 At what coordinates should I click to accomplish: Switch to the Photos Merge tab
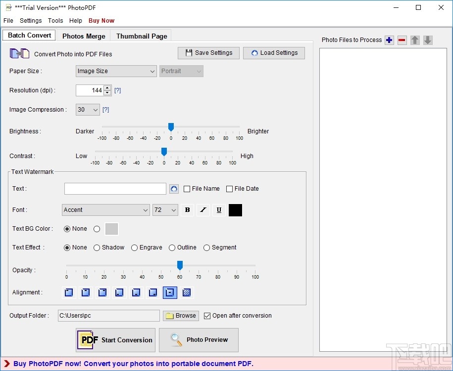[x=83, y=36]
